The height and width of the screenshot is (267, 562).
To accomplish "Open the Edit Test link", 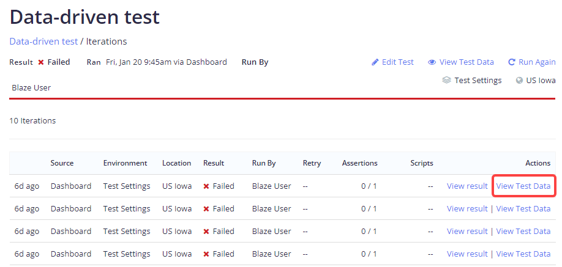I will tap(397, 62).
